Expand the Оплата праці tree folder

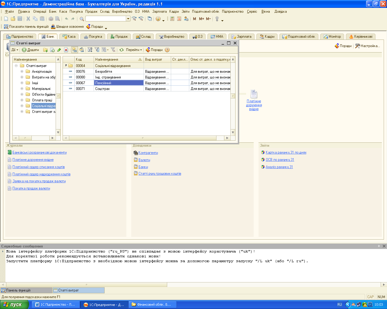click(22, 100)
